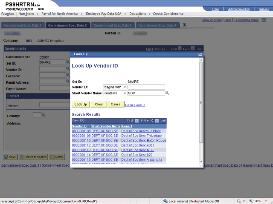Show next search results page arrow
The height and width of the screenshot is (204, 273).
(x=157, y=121)
